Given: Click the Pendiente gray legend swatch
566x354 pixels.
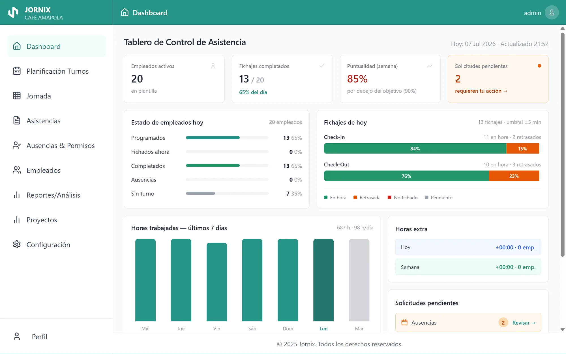Looking at the screenshot, I should pos(426,197).
